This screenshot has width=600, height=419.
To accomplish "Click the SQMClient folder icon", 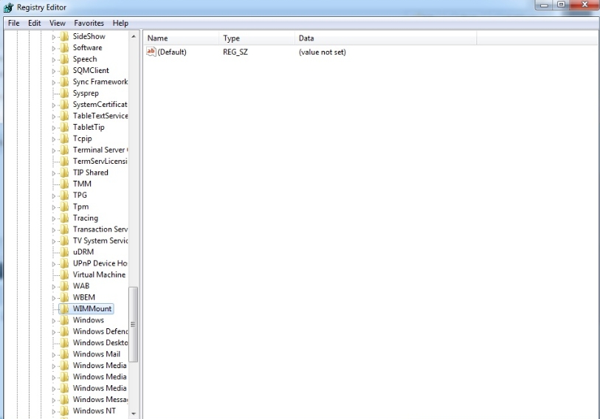I will 65,70.
